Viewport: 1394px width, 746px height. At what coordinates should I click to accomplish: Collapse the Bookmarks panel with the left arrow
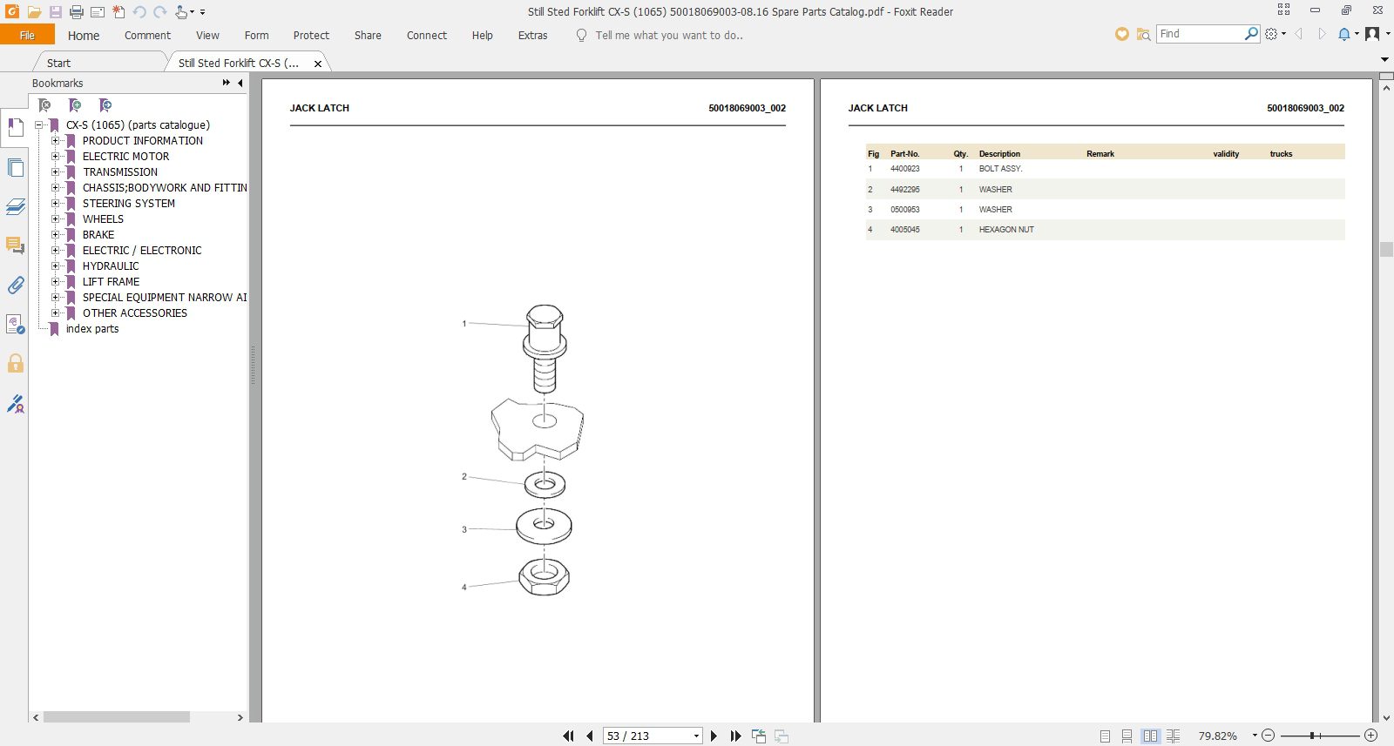click(x=240, y=83)
